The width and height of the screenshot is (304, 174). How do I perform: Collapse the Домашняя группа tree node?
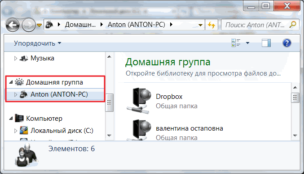coord(11,82)
